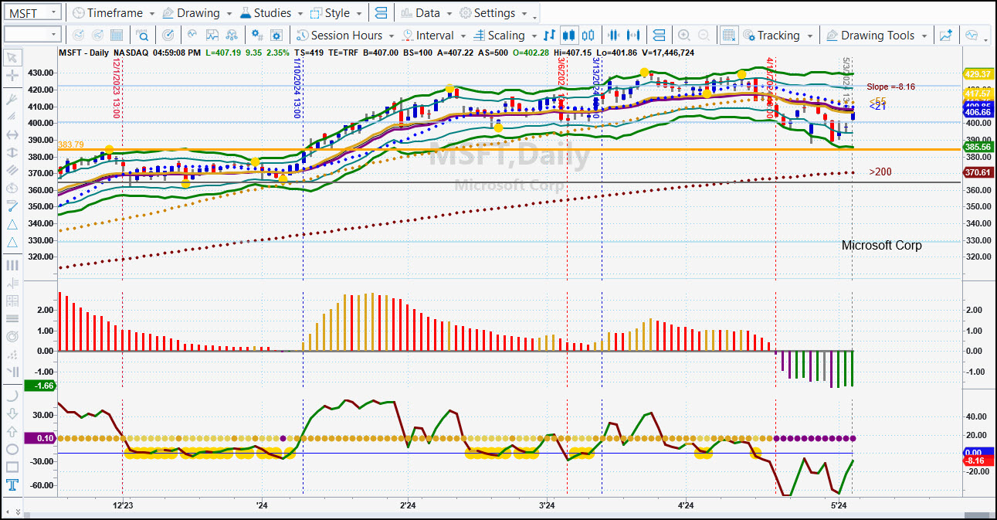997x520 pixels.
Task: Click the orange 383.79 horizontal line label
Action: click(x=70, y=144)
